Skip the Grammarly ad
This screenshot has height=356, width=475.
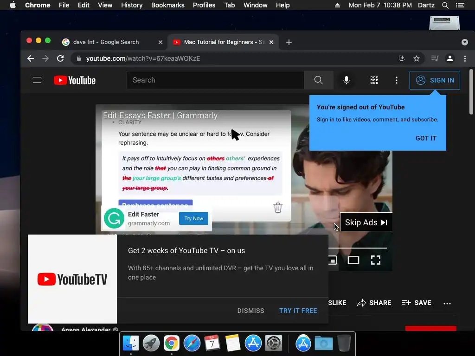click(366, 222)
